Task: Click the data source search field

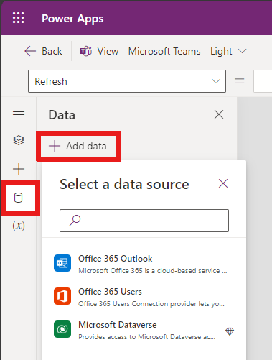Action: pos(144,221)
